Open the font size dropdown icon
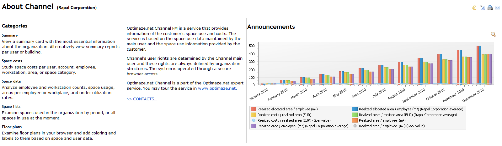 (x=482, y=8)
